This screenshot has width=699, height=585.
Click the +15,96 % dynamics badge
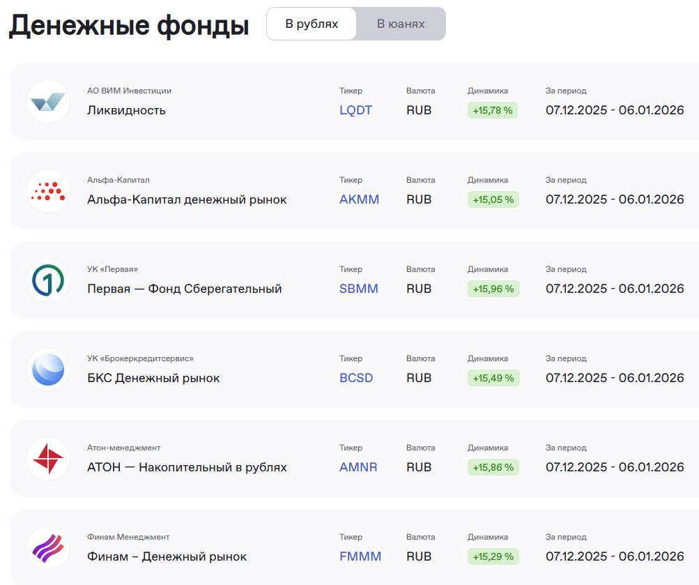click(493, 289)
